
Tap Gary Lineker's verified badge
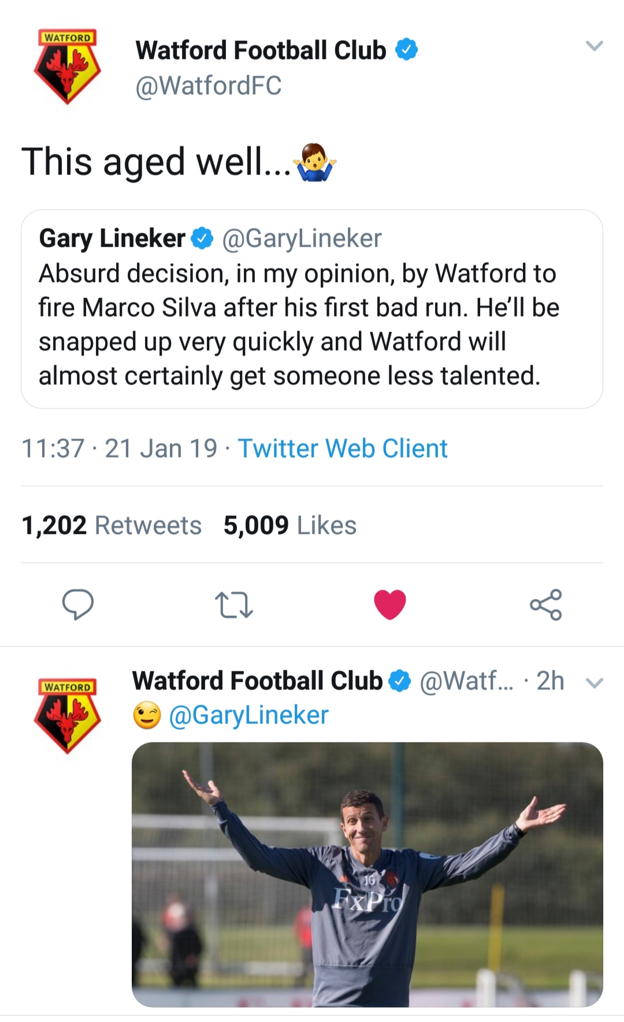(202, 238)
